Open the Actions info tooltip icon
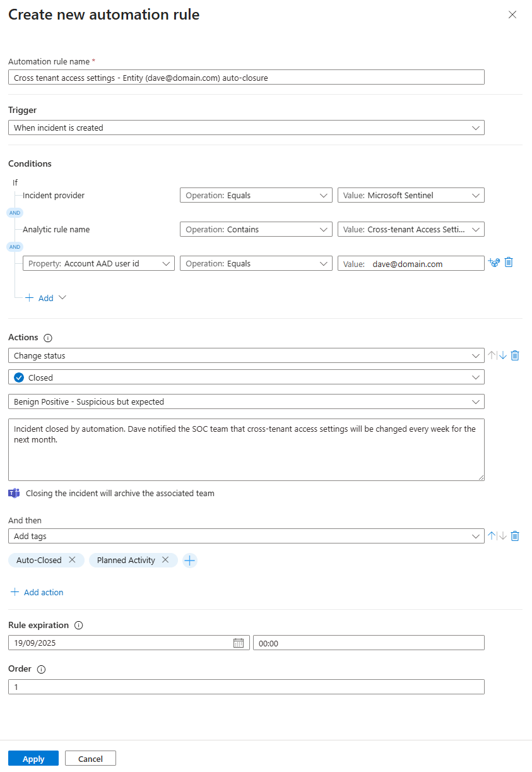The image size is (532, 772). 48,338
